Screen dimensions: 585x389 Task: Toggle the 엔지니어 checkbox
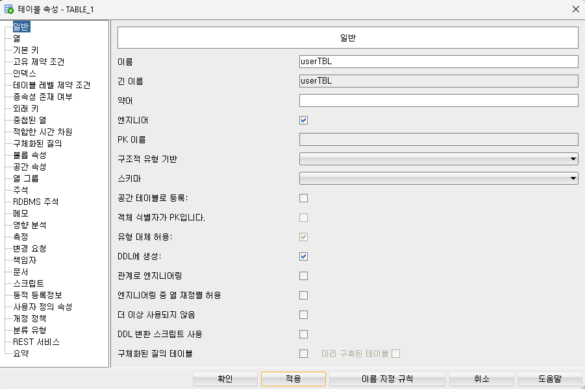pos(303,120)
